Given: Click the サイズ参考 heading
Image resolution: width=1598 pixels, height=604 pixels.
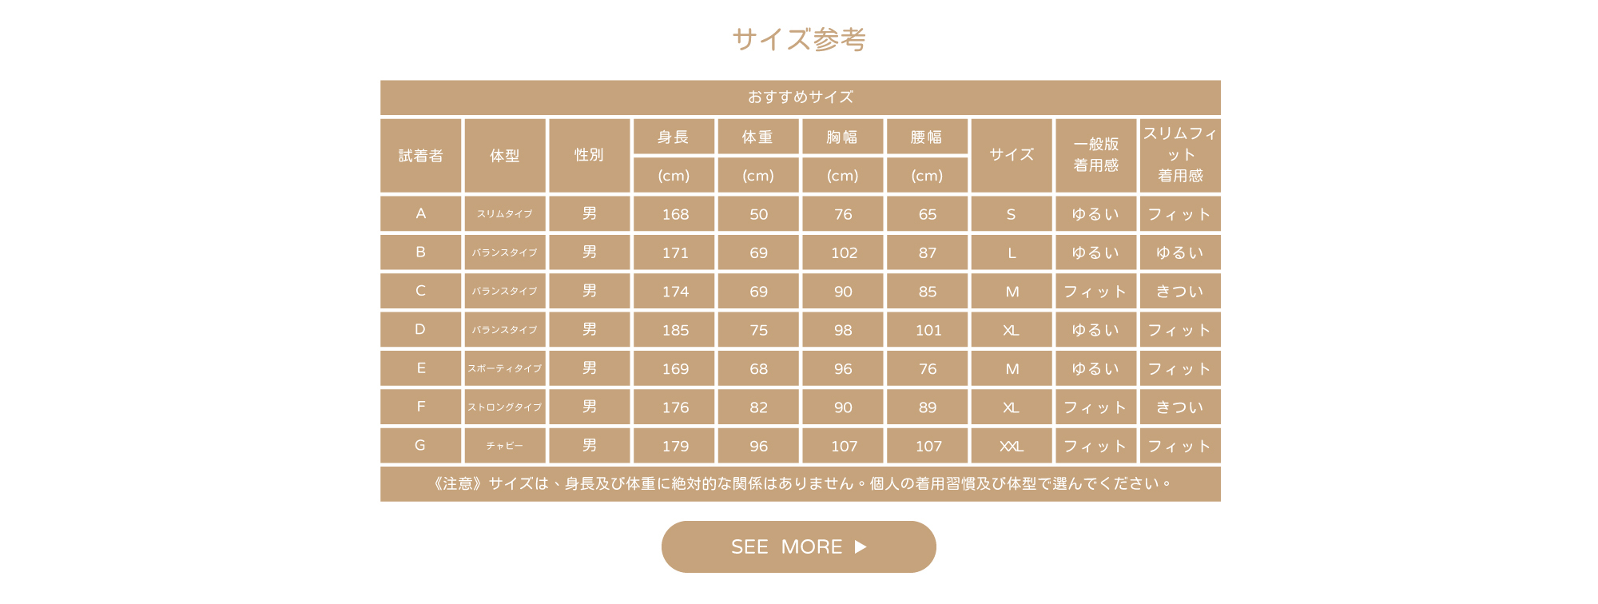Looking at the screenshot, I should tap(799, 38).
